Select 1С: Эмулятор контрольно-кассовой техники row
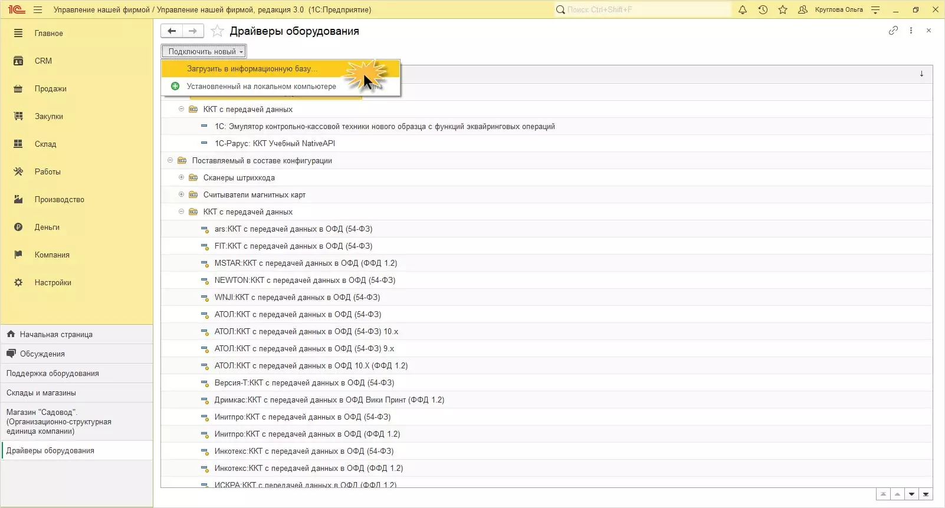 547,126
